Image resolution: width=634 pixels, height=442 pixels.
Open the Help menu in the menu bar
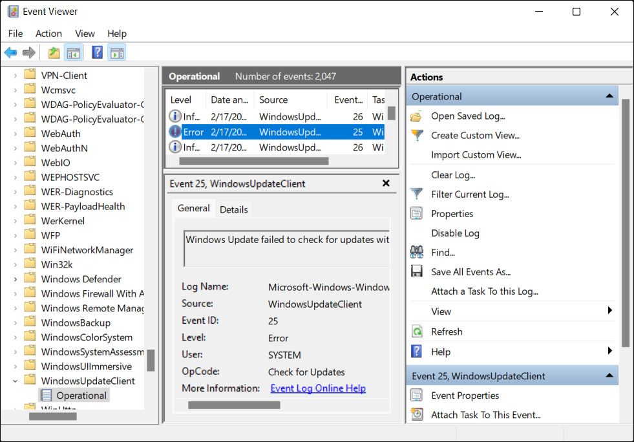pyautogui.click(x=117, y=33)
